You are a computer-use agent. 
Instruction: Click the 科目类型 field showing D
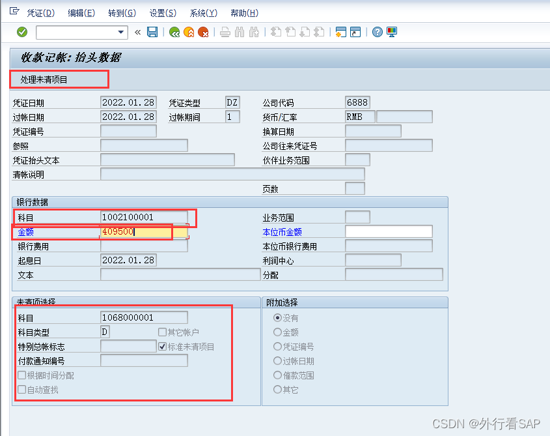(105, 332)
